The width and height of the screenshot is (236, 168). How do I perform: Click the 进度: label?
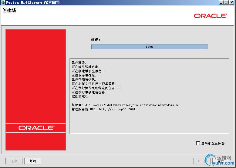(x=96, y=40)
